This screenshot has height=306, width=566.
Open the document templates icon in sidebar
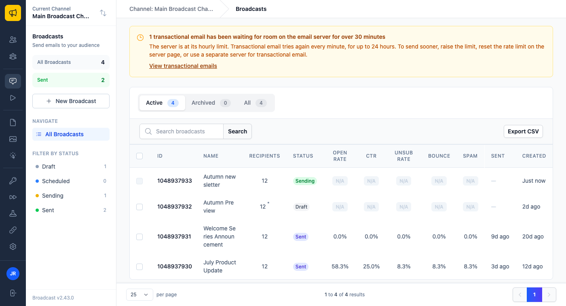click(13, 122)
